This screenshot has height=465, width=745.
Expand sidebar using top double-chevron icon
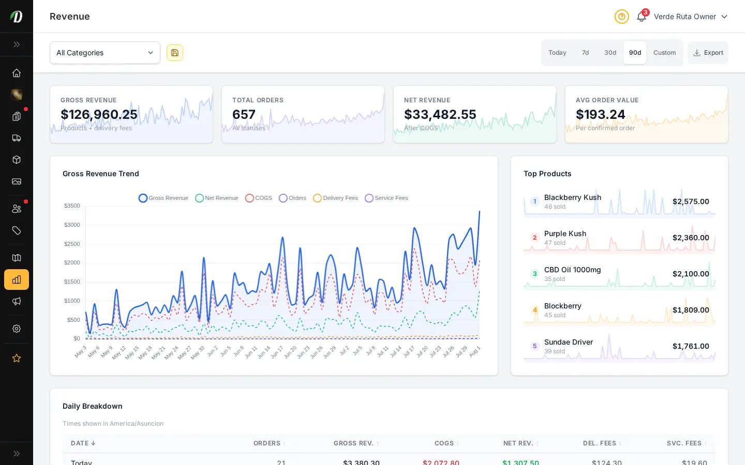tap(17, 44)
